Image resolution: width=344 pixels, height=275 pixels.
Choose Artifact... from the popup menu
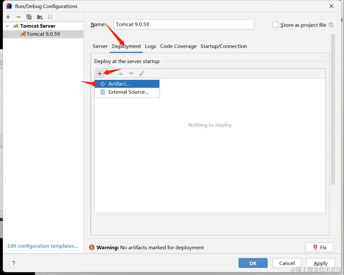pos(127,84)
